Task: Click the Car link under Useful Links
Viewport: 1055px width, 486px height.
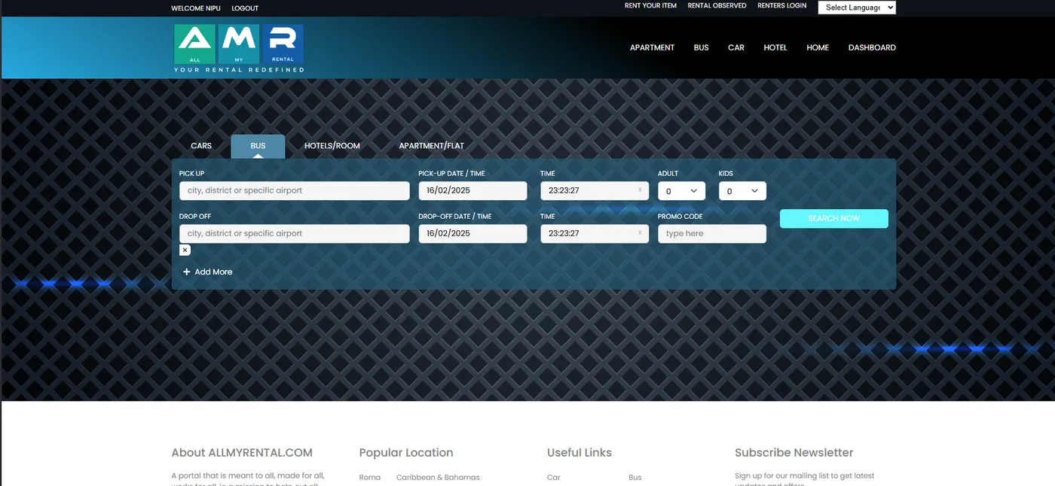Action: pos(554,478)
